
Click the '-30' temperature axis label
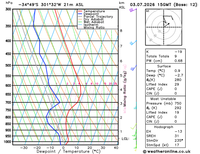tap(24, 148)
